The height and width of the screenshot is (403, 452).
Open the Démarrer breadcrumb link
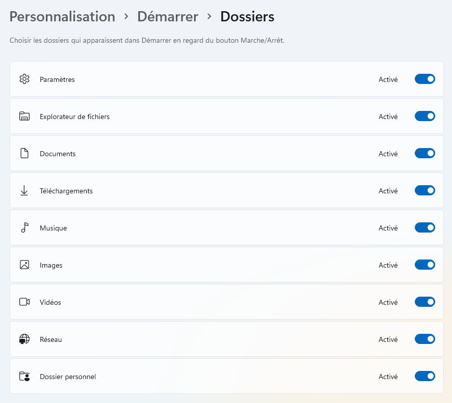pos(168,16)
